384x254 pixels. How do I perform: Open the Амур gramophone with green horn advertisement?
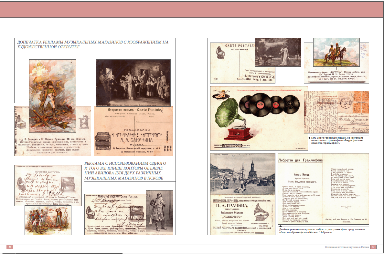point(259,118)
